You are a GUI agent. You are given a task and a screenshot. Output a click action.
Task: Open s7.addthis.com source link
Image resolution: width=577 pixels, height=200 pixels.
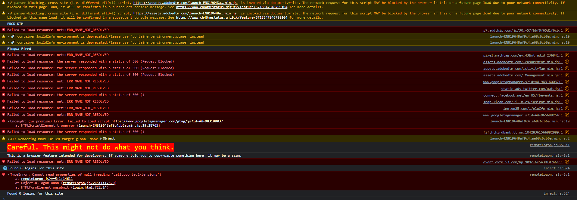(x=523, y=30)
